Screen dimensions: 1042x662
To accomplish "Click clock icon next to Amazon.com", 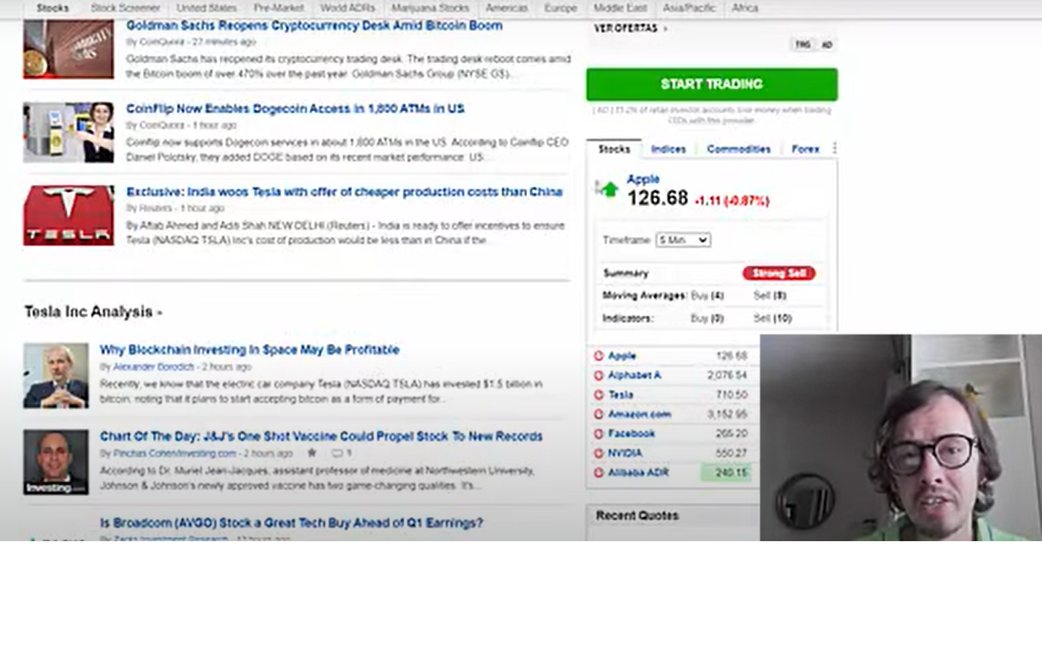I will [x=598, y=414].
